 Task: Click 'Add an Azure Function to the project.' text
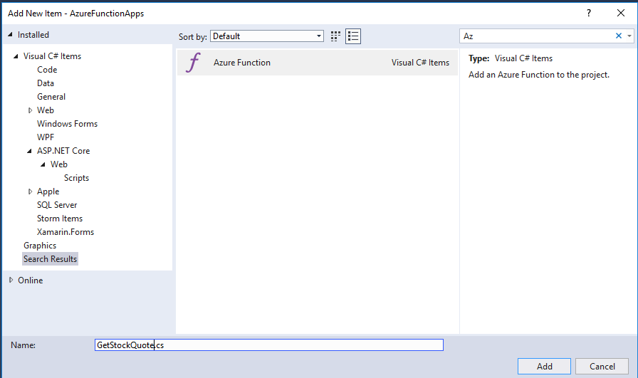pos(539,75)
